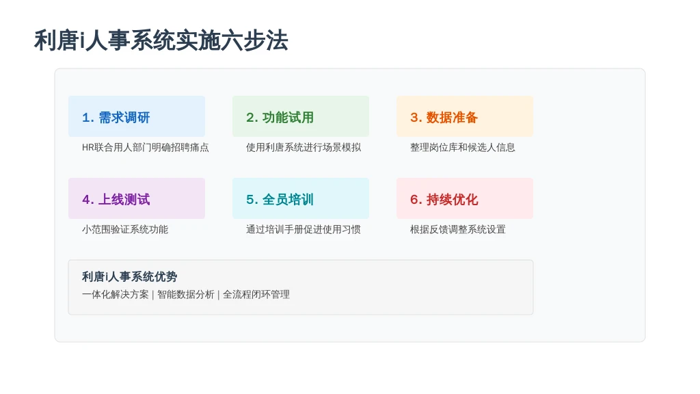Click the 整理岗位库和候选人信息 description text

463,148
